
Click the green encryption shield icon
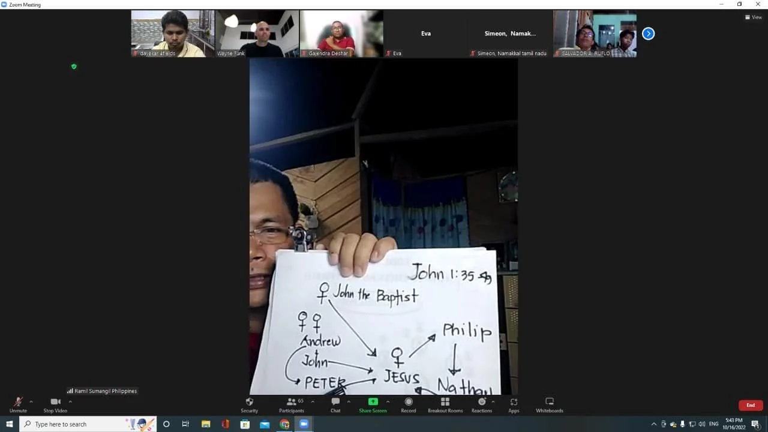74,66
